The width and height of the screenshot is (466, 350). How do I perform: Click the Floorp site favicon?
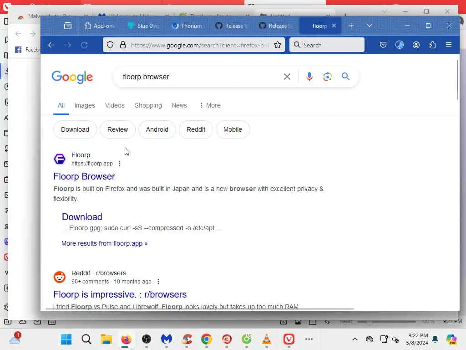(x=60, y=159)
